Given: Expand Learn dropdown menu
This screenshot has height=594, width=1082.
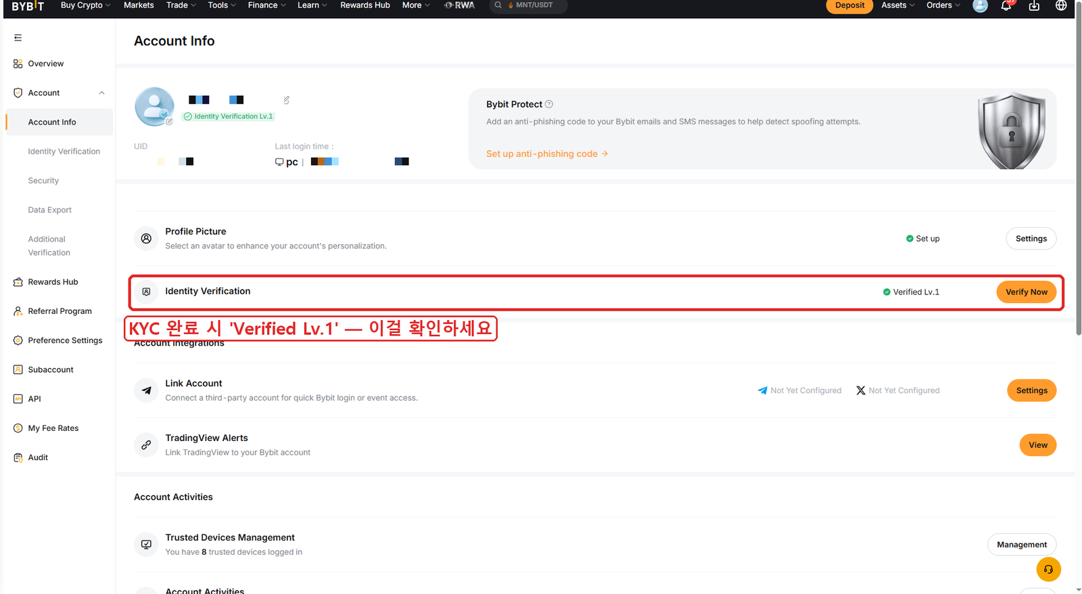Looking at the screenshot, I should pos(312,5).
